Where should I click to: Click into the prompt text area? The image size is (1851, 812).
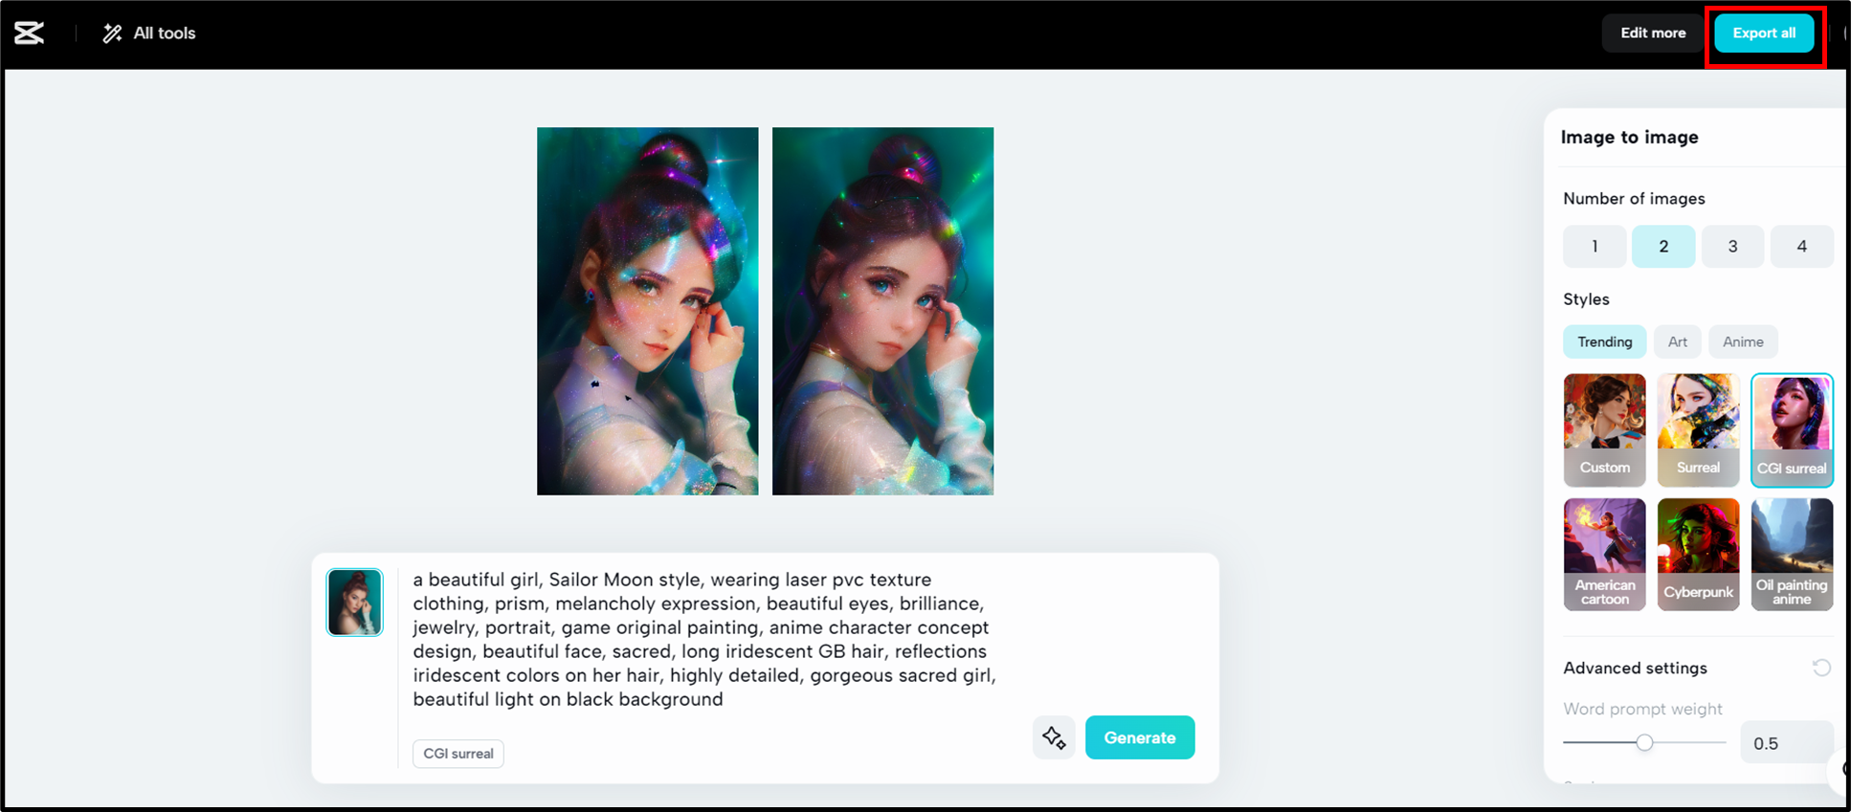(x=705, y=639)
